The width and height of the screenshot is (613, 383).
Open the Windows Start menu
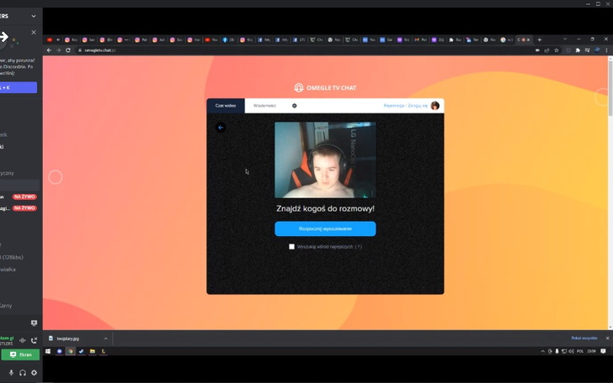point(48,351)
